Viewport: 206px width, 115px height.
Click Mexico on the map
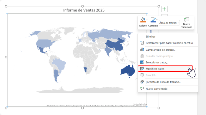42,50
